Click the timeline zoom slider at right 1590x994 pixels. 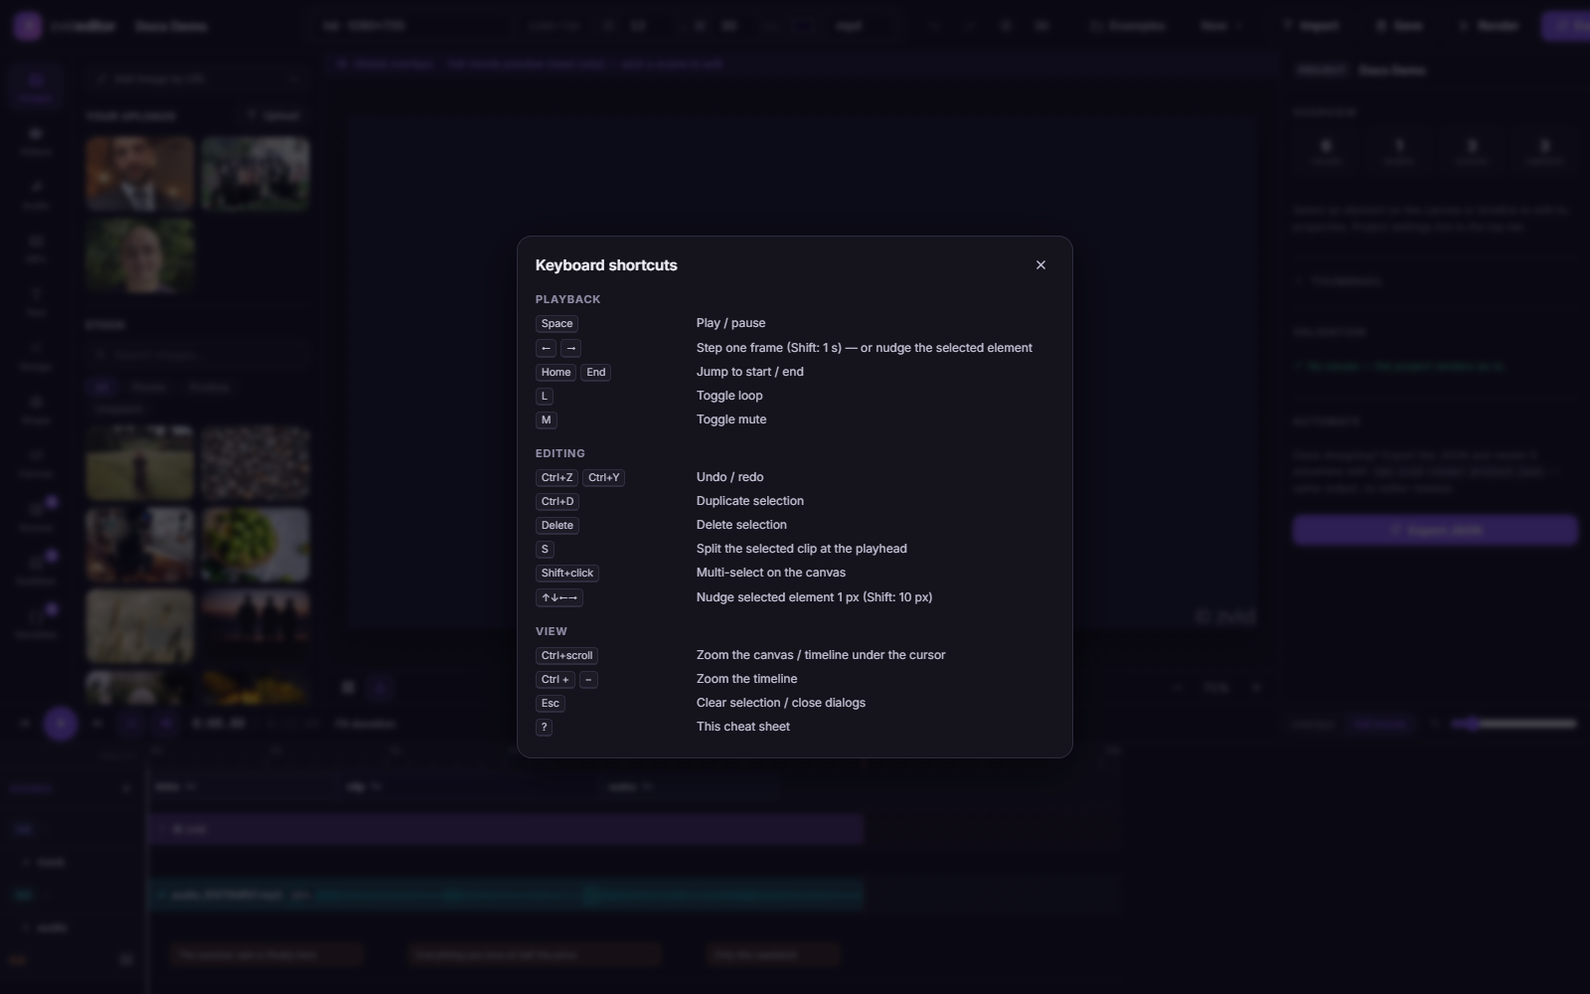[x=1513, y=724]
